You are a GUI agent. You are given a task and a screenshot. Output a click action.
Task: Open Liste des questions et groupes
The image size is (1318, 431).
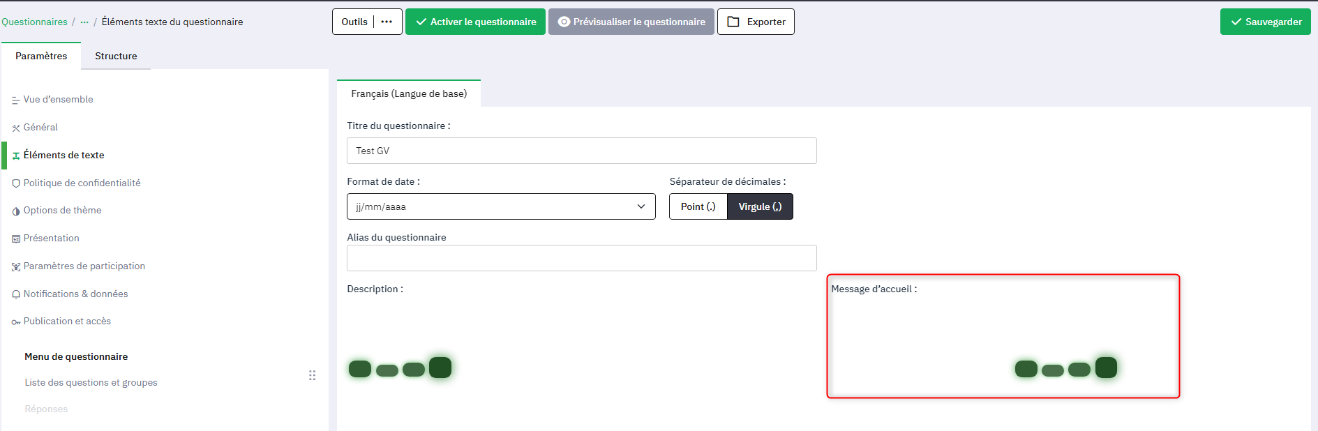point(91,382)
